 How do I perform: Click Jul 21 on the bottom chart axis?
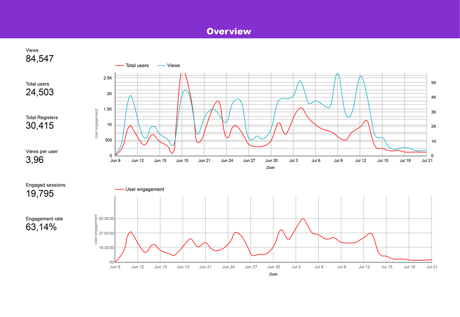point(432,267)
